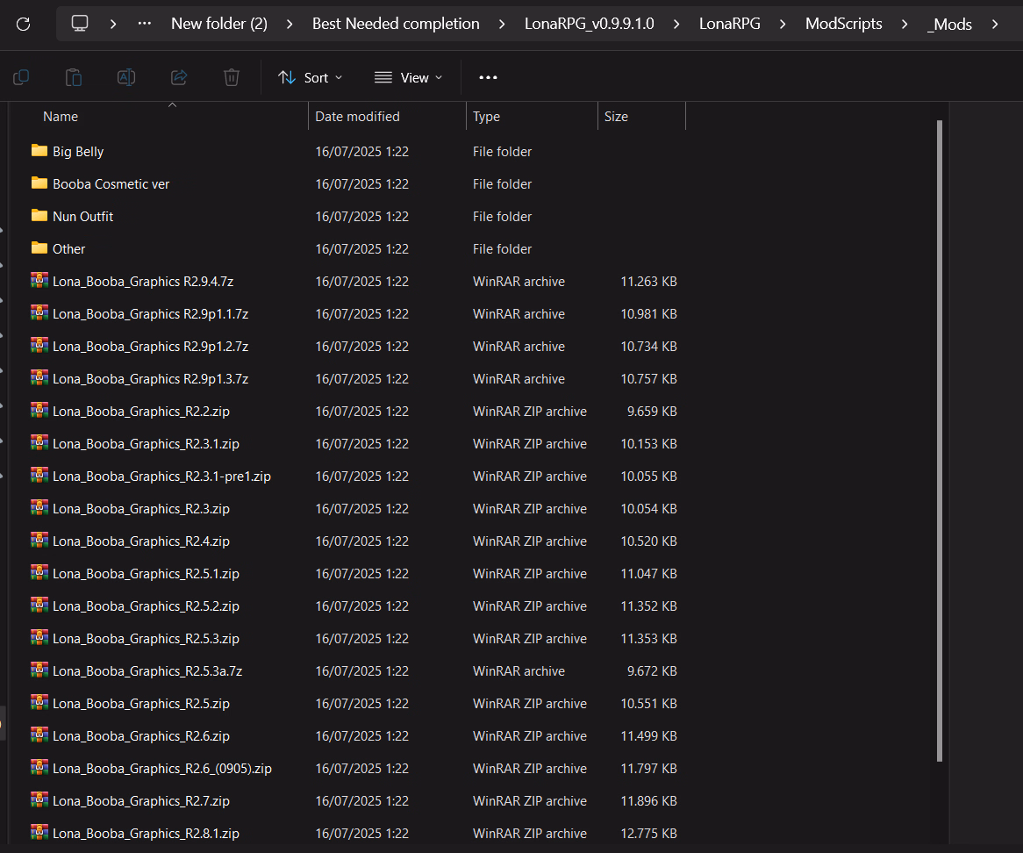
Task: Sort files by Name column header
Action: [x=61, y=117]
